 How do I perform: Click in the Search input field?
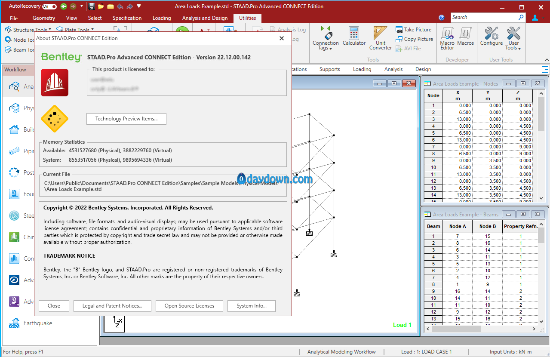[484, 17]
